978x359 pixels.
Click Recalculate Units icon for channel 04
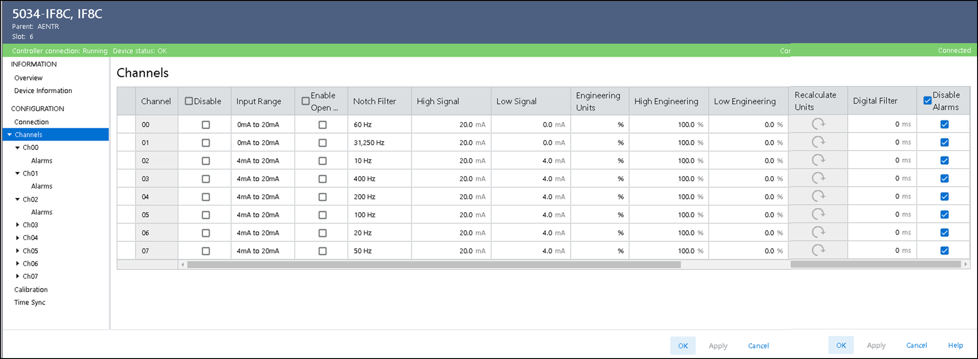click(818, 196)
